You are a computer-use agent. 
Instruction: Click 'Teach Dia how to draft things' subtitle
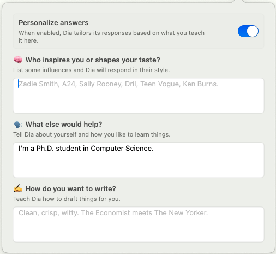pos(67,199)
